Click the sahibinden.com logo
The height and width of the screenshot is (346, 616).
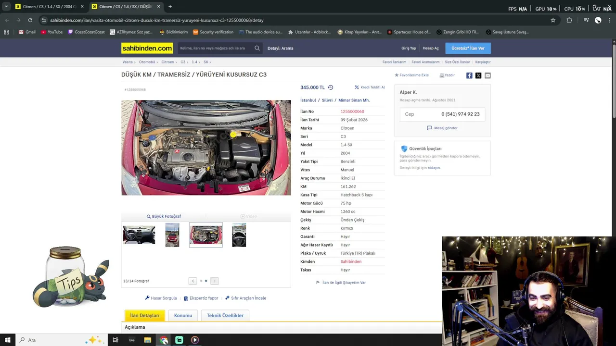pyautogui.click(x=147, y=48)
